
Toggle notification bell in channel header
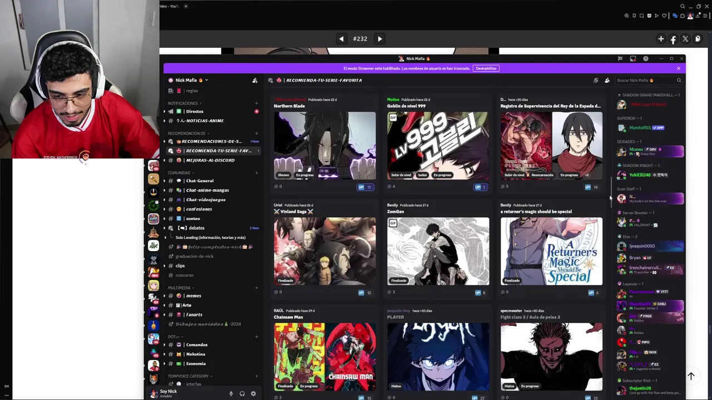[x=596, y=81]
